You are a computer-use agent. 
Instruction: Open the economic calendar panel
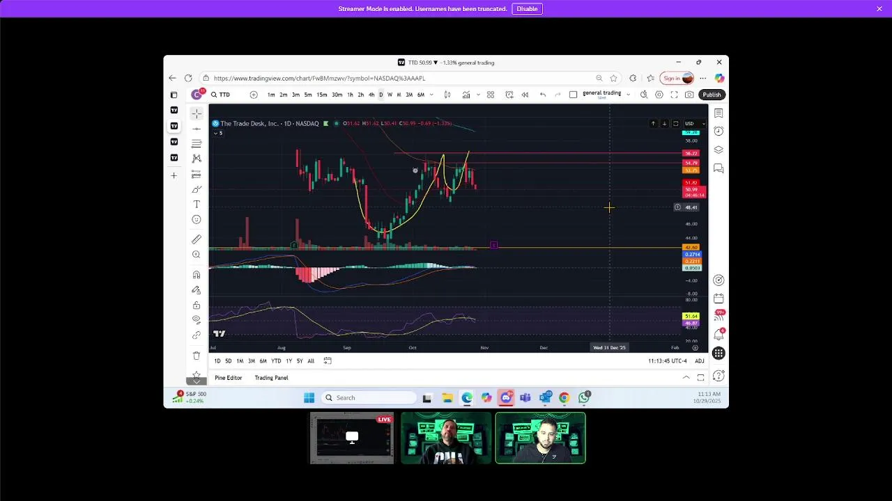[718, 299]
